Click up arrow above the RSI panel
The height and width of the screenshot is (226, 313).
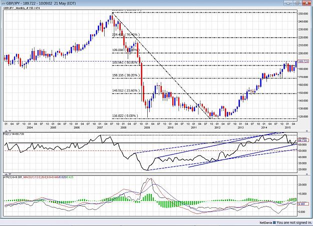pos(6,131)
